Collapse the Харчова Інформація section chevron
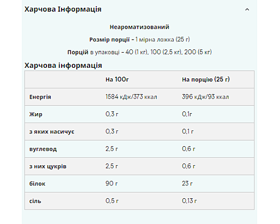Image resolution: width=280 pixels, height=224 pixels. click(x=247, y=10)
